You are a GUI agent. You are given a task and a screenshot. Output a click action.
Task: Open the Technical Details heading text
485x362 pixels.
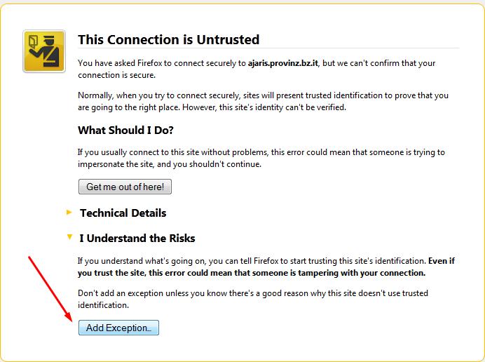pos(123,213)
